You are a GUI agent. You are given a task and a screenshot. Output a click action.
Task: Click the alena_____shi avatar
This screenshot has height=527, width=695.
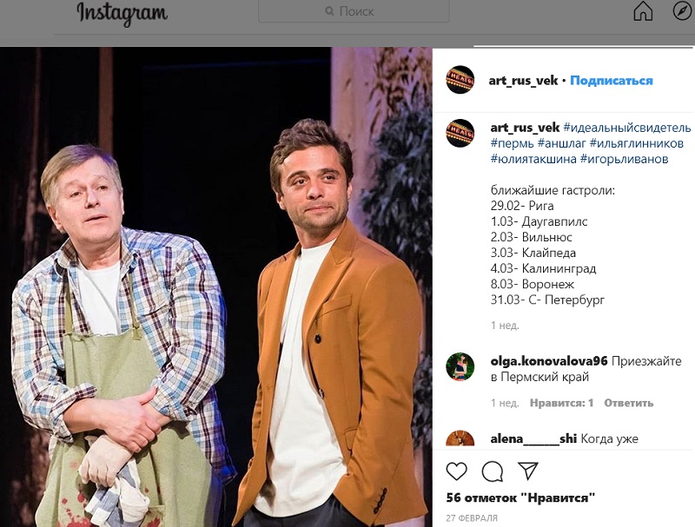[460, 438]
